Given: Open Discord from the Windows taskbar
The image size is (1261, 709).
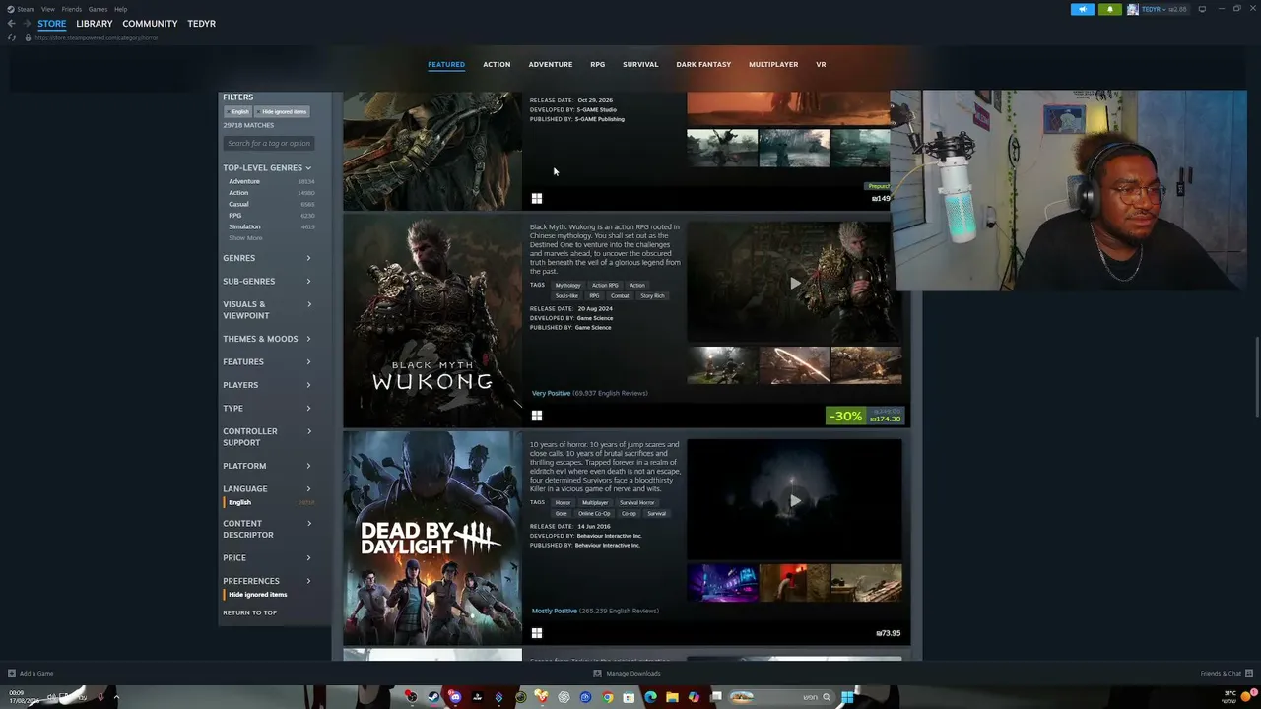Looking at the screenshot, I should [455, 697].
